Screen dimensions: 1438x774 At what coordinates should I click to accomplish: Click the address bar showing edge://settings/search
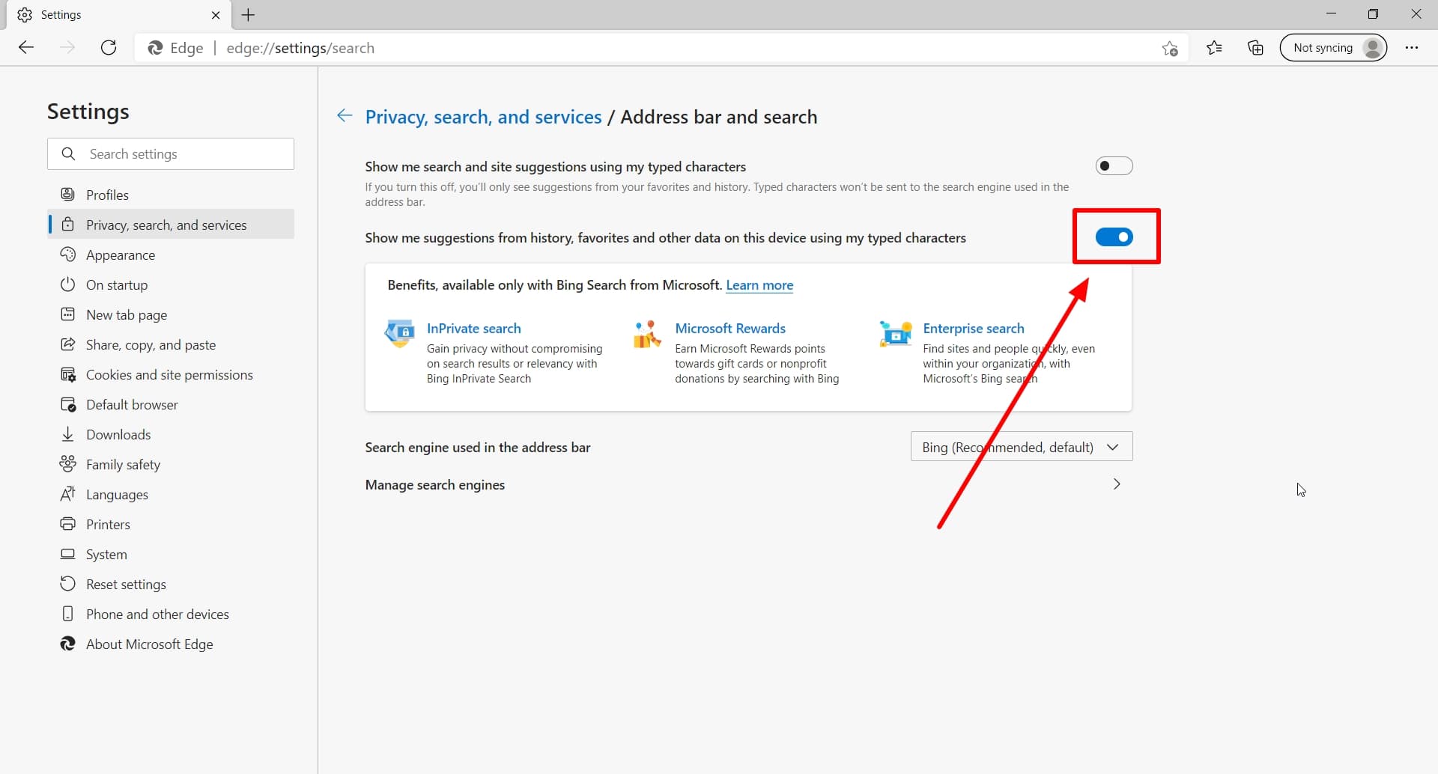pos(661,48)
